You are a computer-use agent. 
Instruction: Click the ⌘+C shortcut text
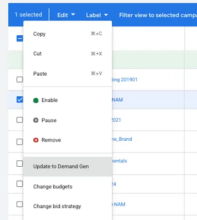(97, 34)
